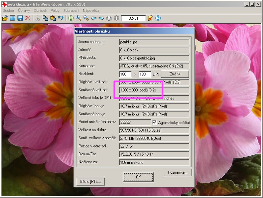
Task: Toggle the Automaticky počítat checkbox
Action: [x=154, y=122]
